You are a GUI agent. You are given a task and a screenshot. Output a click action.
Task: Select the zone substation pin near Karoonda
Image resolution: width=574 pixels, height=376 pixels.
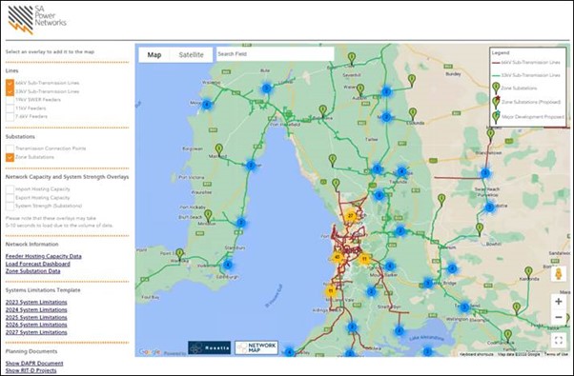[528, 272]
